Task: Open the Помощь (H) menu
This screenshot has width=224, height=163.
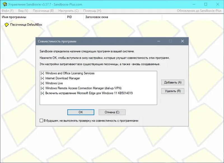Action: coord(92,11)
